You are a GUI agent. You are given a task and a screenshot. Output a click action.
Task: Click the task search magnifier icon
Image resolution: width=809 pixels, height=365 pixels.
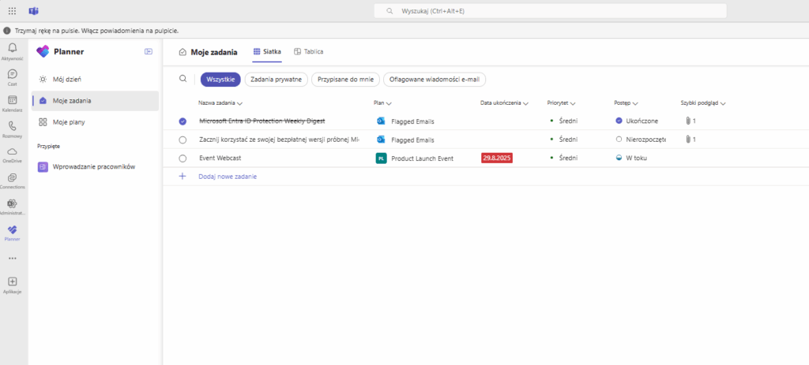[x=183, y=79]
